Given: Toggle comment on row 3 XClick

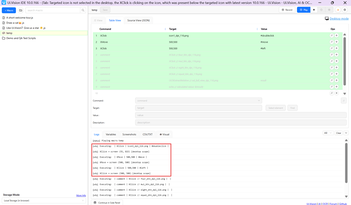Looking at the screenshot, I should coord(332,48).
